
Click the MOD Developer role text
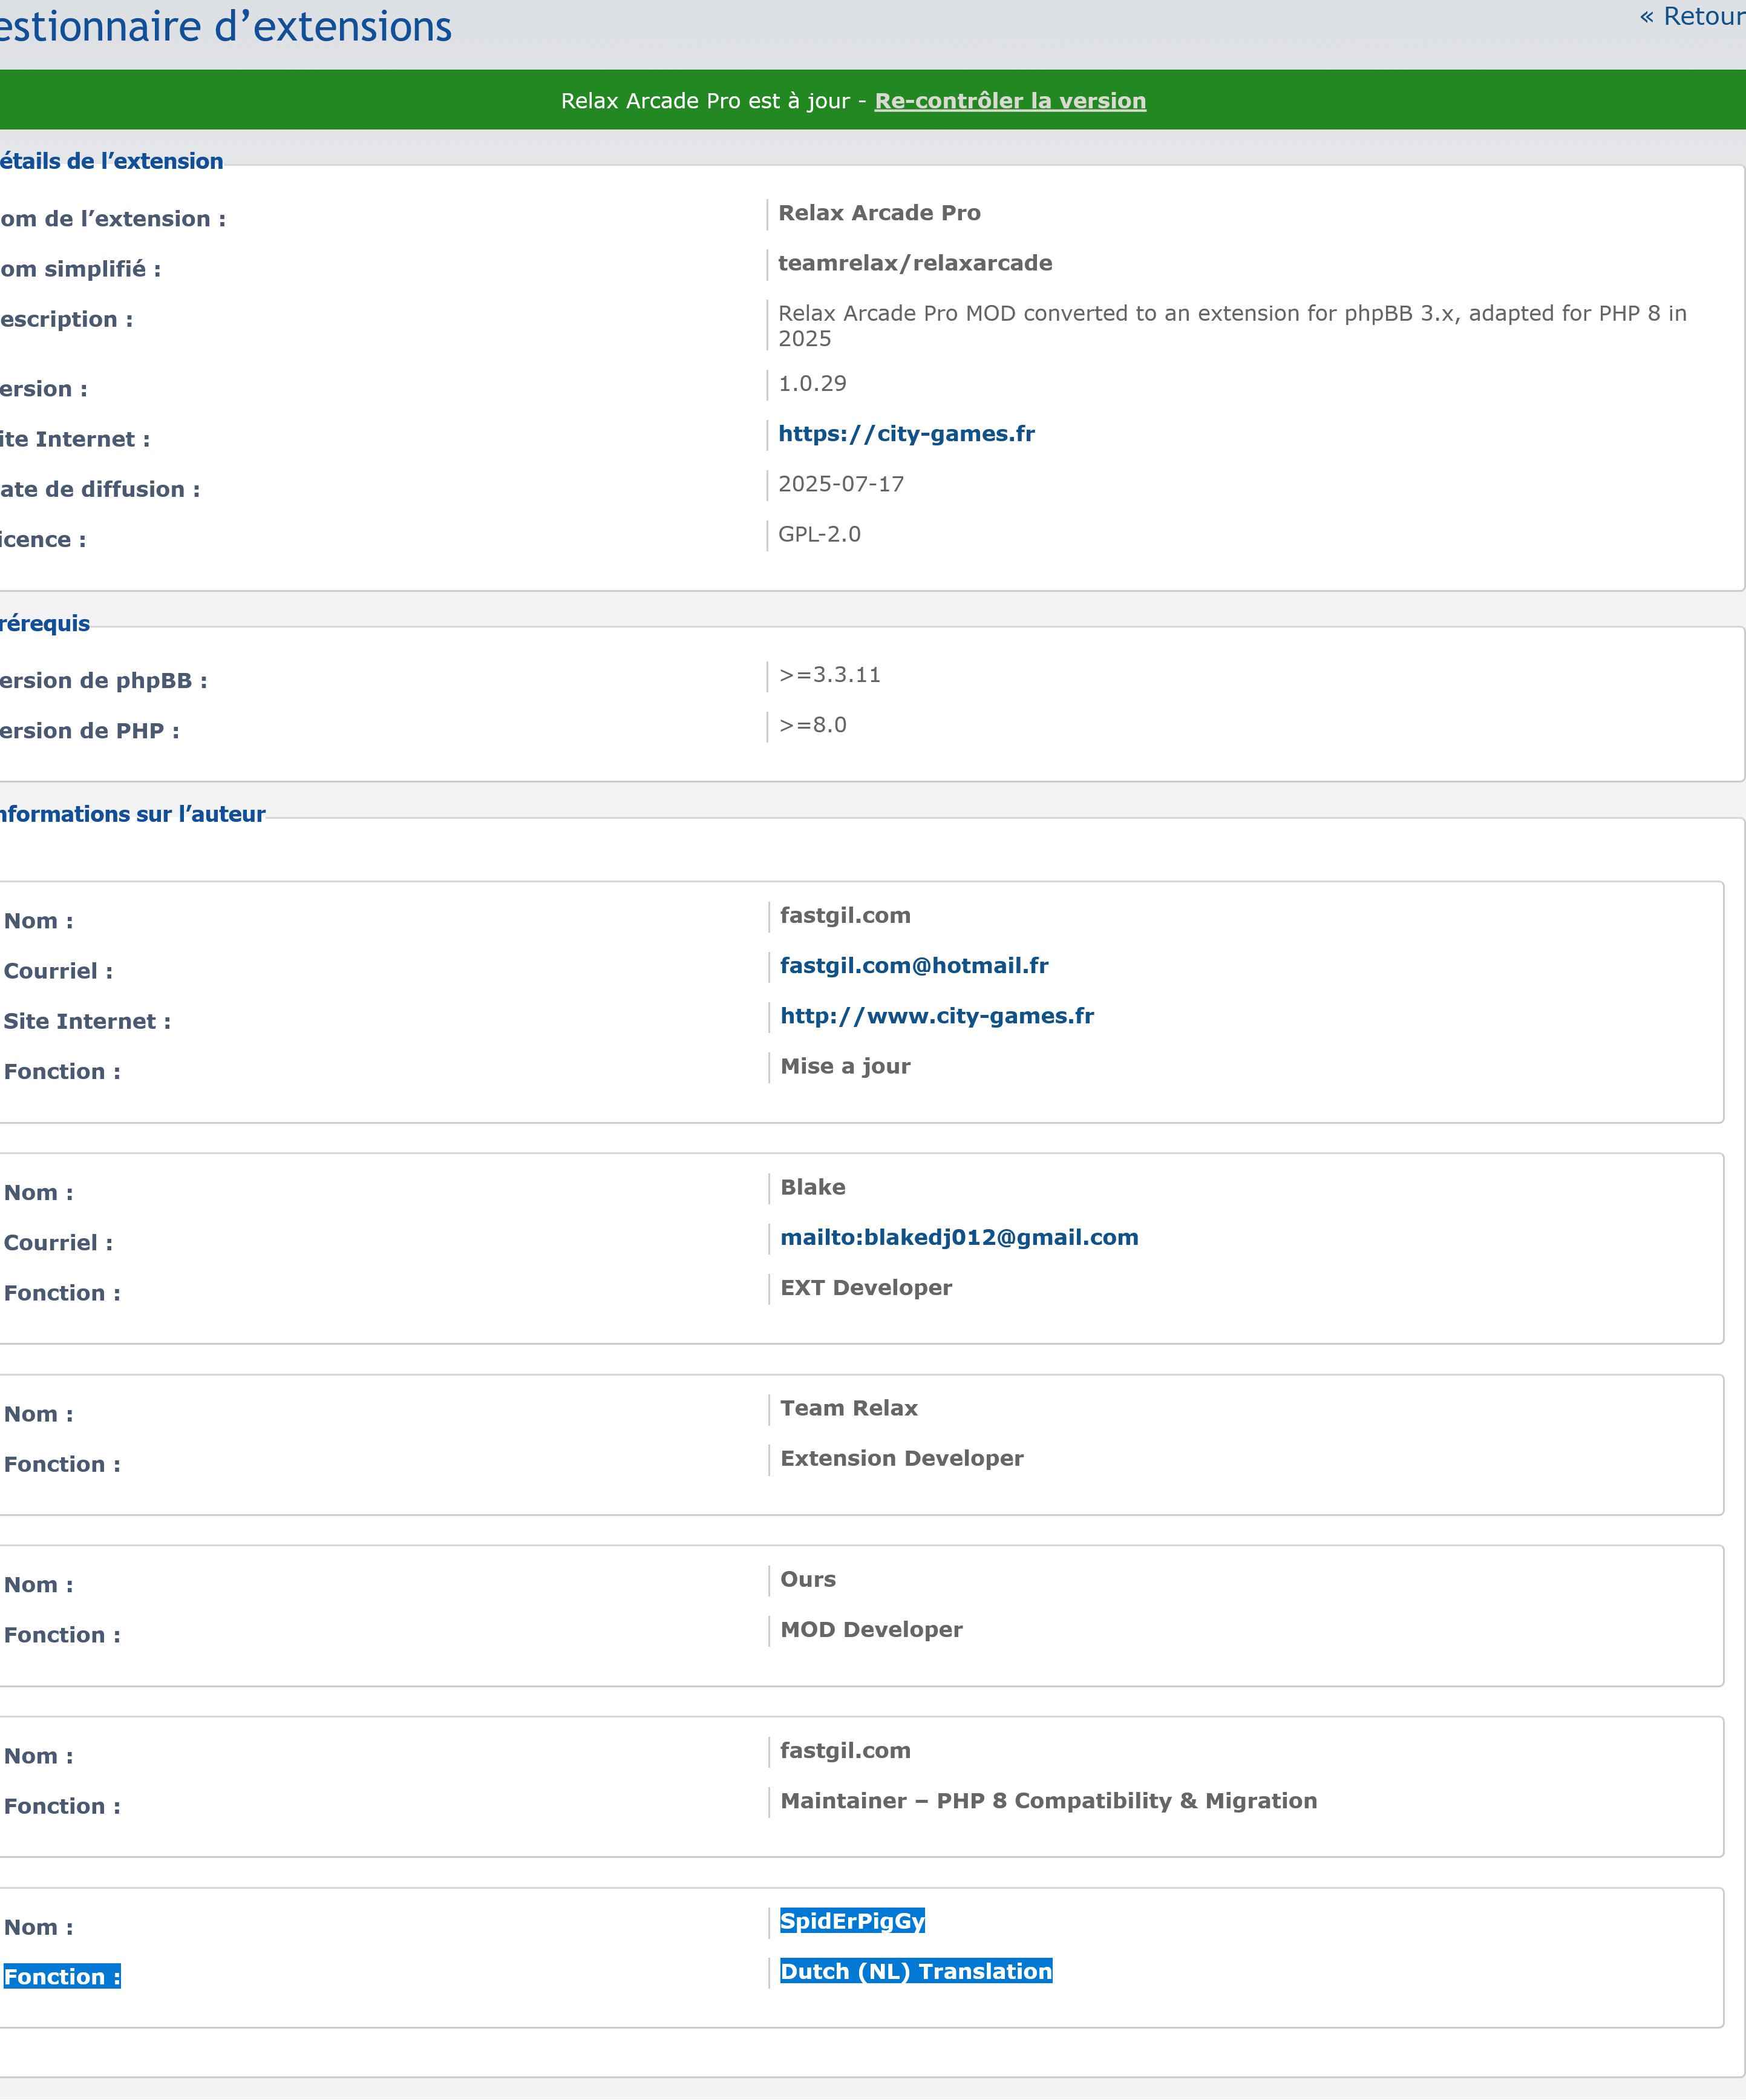click(871, 1629)
